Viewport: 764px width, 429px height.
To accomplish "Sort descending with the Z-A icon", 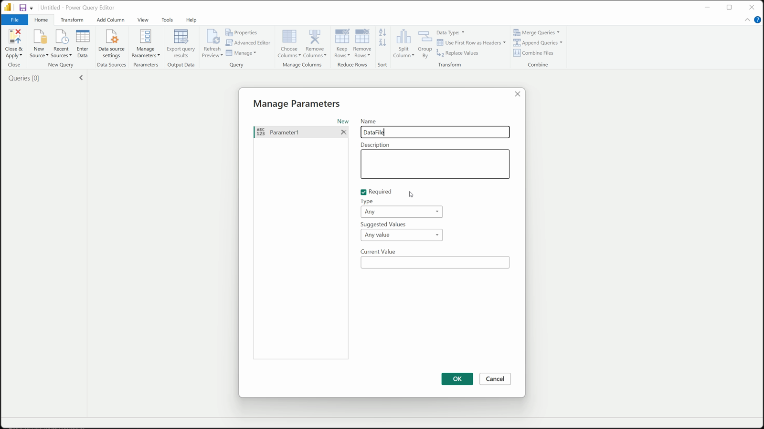I will point(382,42).
